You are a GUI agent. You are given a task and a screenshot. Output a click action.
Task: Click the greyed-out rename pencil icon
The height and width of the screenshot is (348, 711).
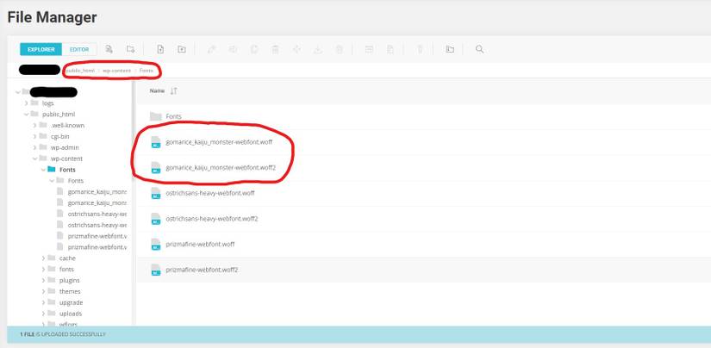click(211, 49)
